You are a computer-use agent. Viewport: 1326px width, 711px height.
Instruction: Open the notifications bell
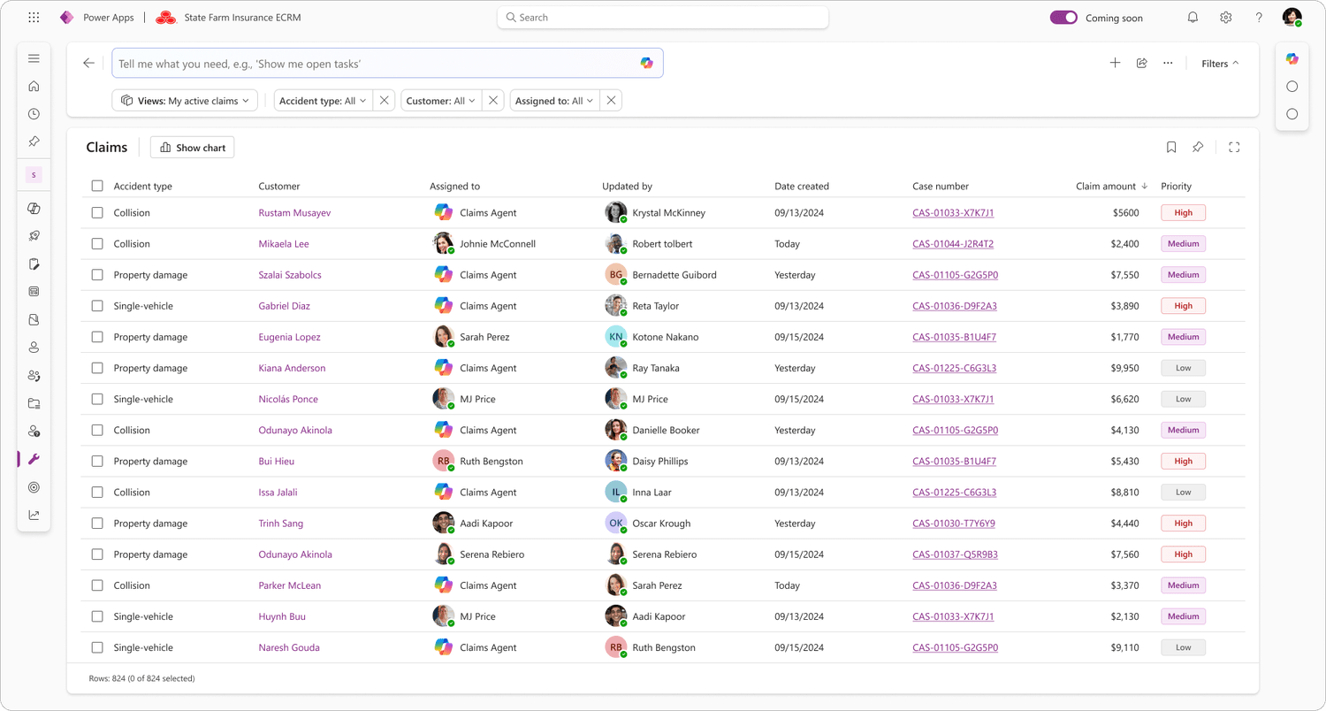(1193, 18)
